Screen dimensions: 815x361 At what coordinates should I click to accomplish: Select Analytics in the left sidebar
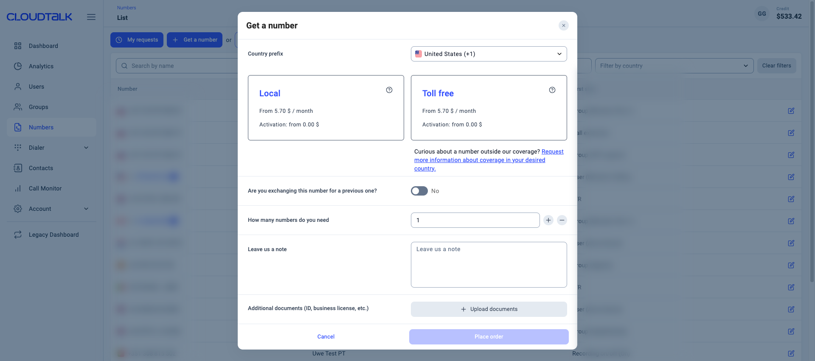pos(41,66)
